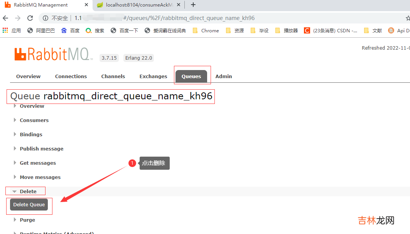Open the Chrome bookmarks folder
Viewport: 410px width, 234px height.
[206, 30]
